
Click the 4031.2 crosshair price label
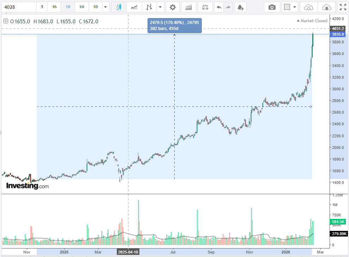(338, 29)
